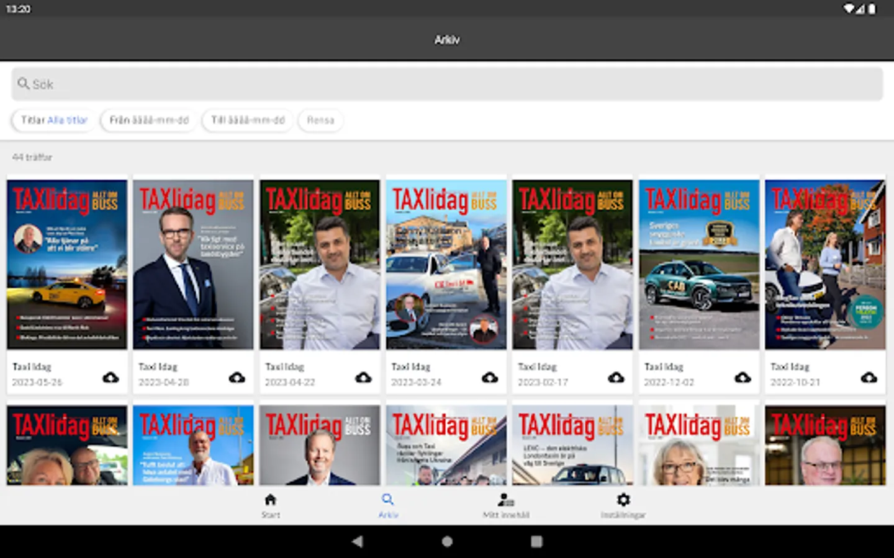Open the Titlar Alla titlar filter
The width and height of the screenshot is (894, 558).
[x=54, y=120]
